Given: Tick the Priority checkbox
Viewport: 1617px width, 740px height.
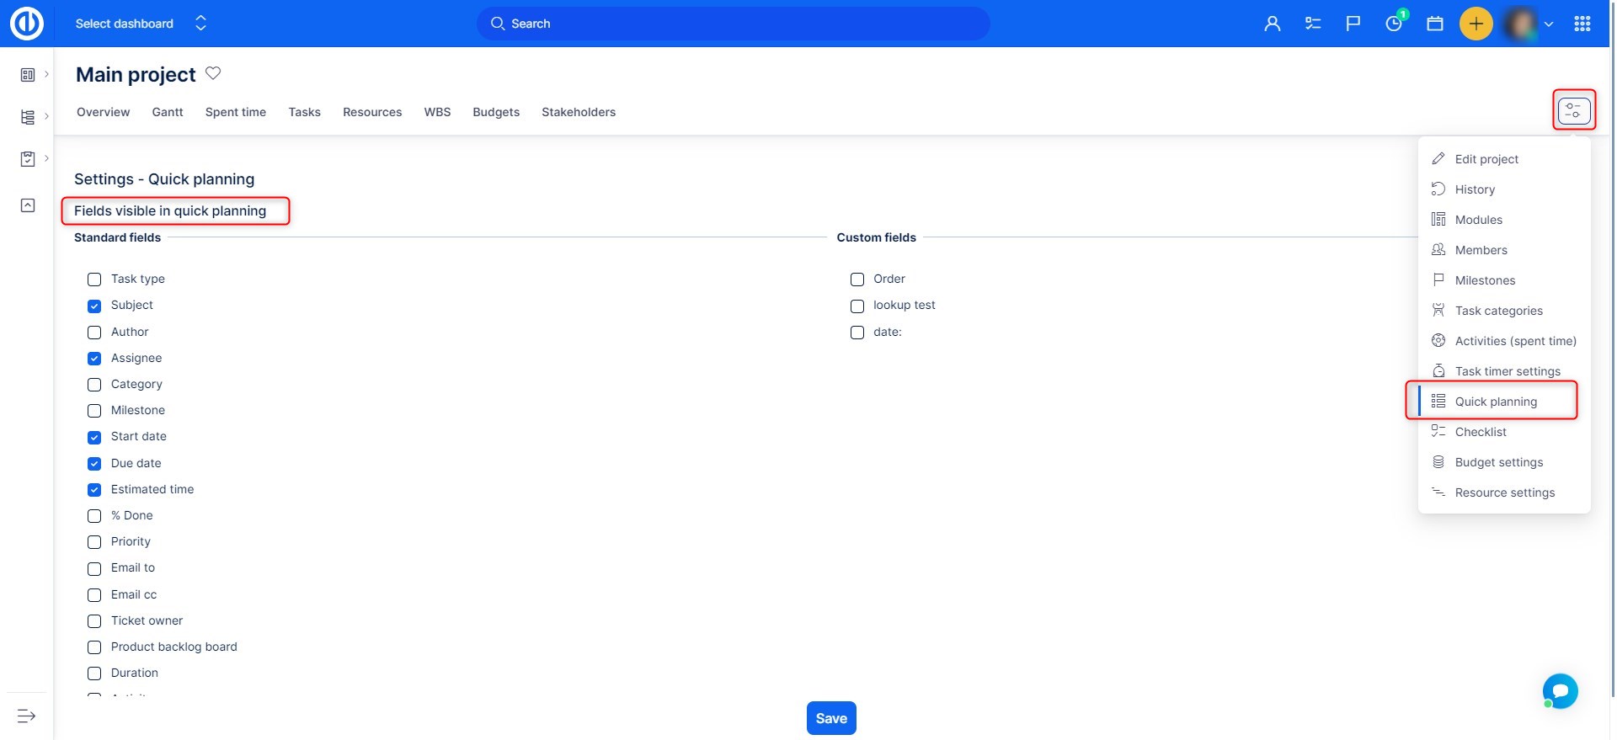Looking at the screenshot, I should point(94,542).
